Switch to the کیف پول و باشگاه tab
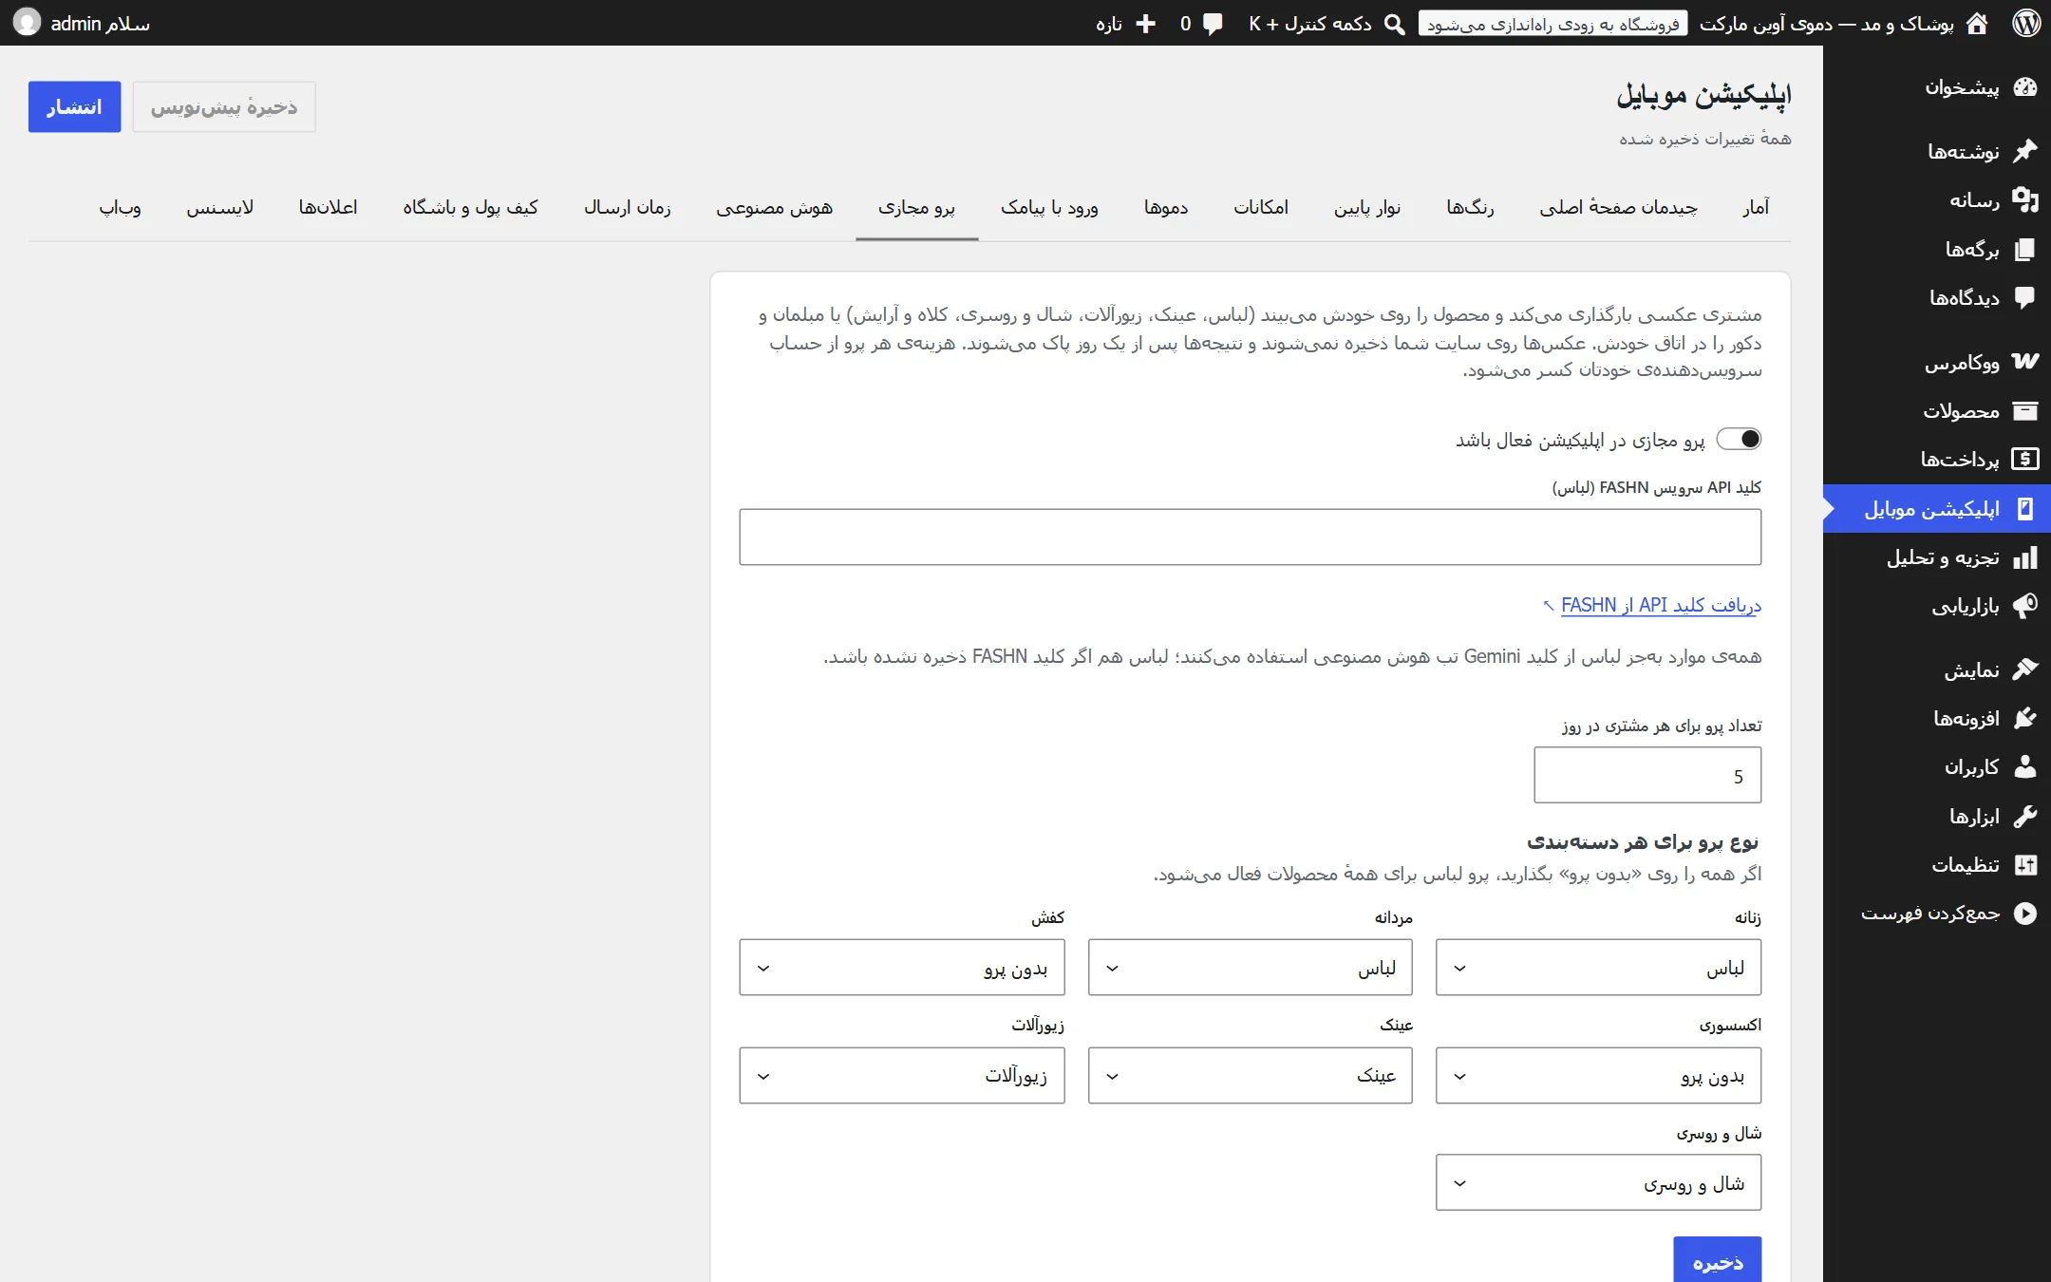Screen dimensions: 2051x1282 [470, 207]
